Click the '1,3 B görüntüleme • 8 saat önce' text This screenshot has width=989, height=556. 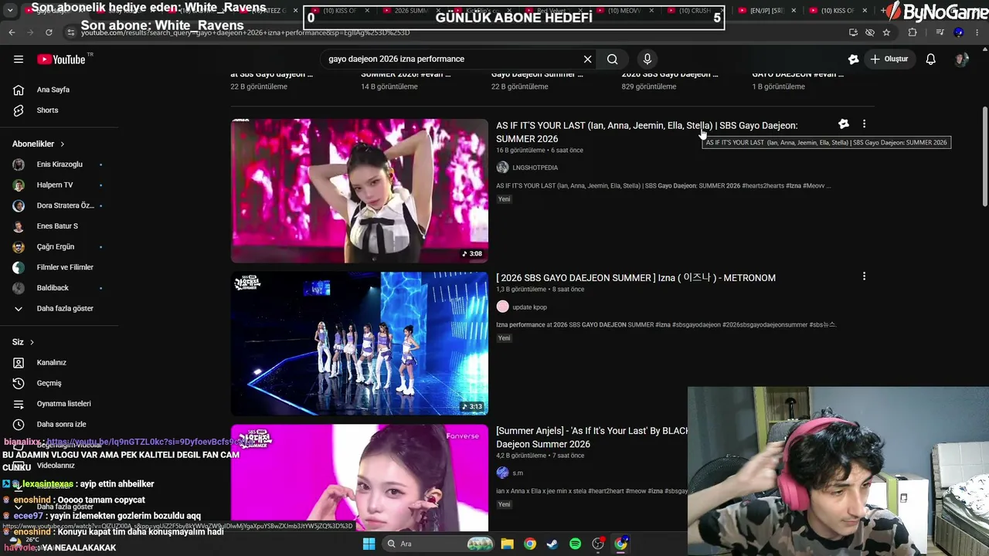tap(540, 290)
